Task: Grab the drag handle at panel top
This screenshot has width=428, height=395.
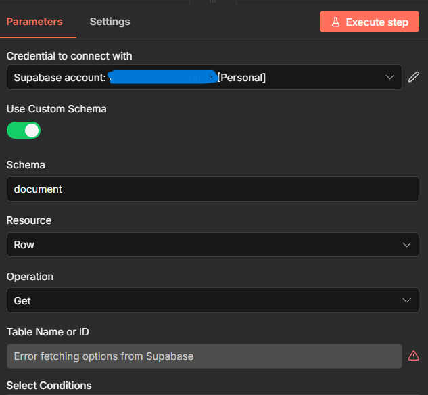Action: click(x=212, y=2)
